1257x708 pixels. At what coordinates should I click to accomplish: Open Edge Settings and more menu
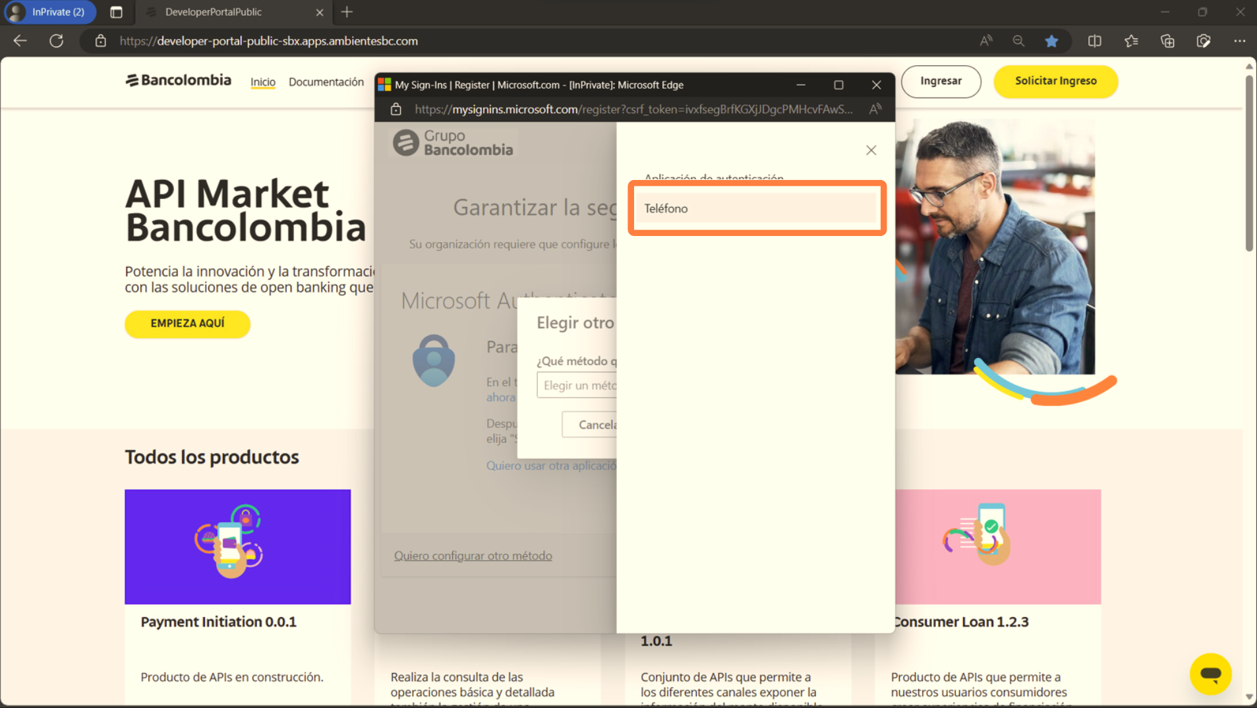1239,41
